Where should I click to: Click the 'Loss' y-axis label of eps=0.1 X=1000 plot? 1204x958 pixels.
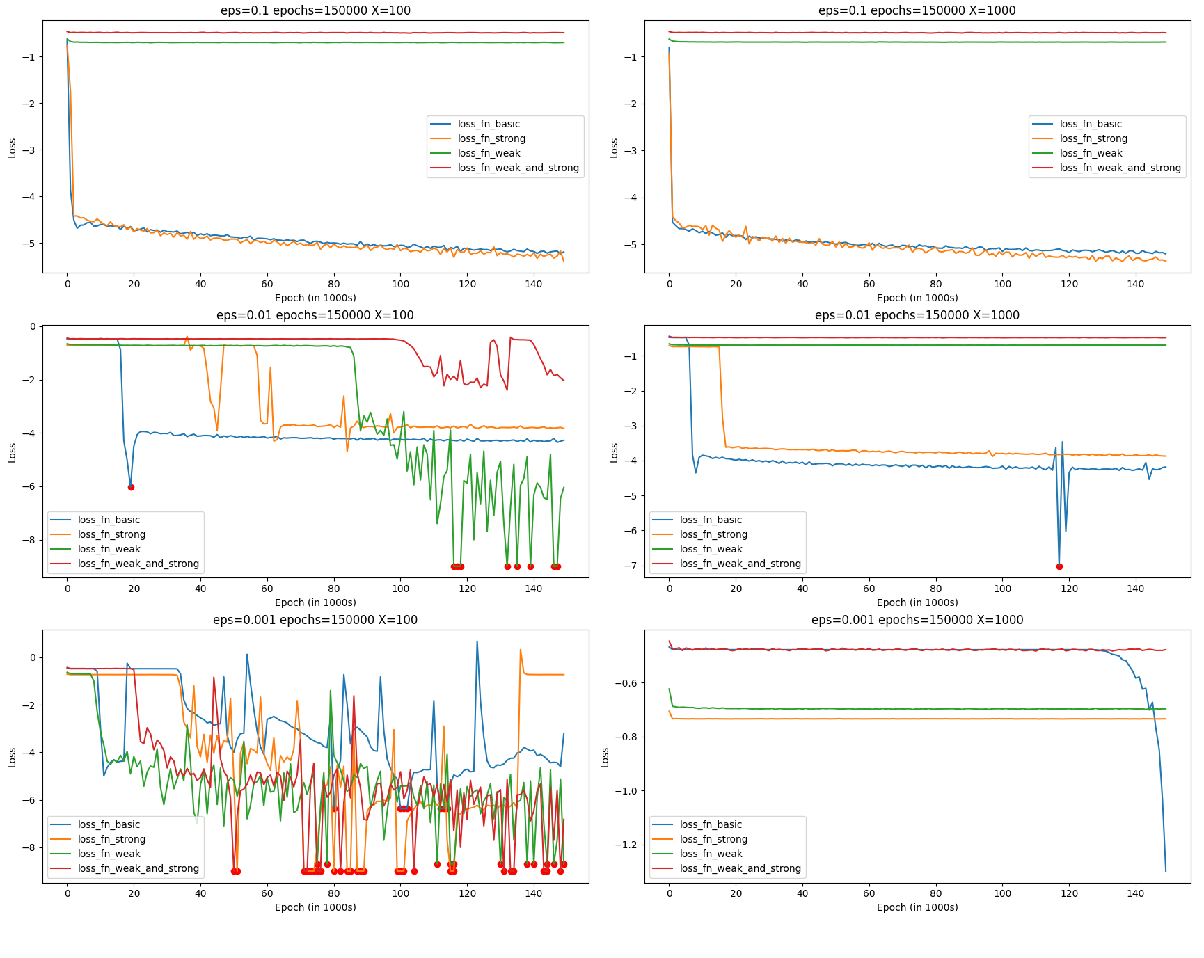click(x=614, y=147)
